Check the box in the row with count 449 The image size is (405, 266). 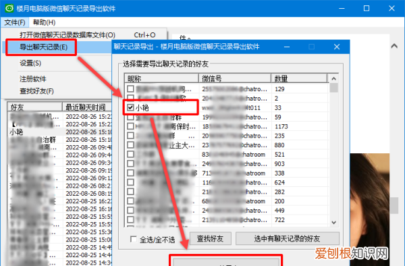click(130, 210)
